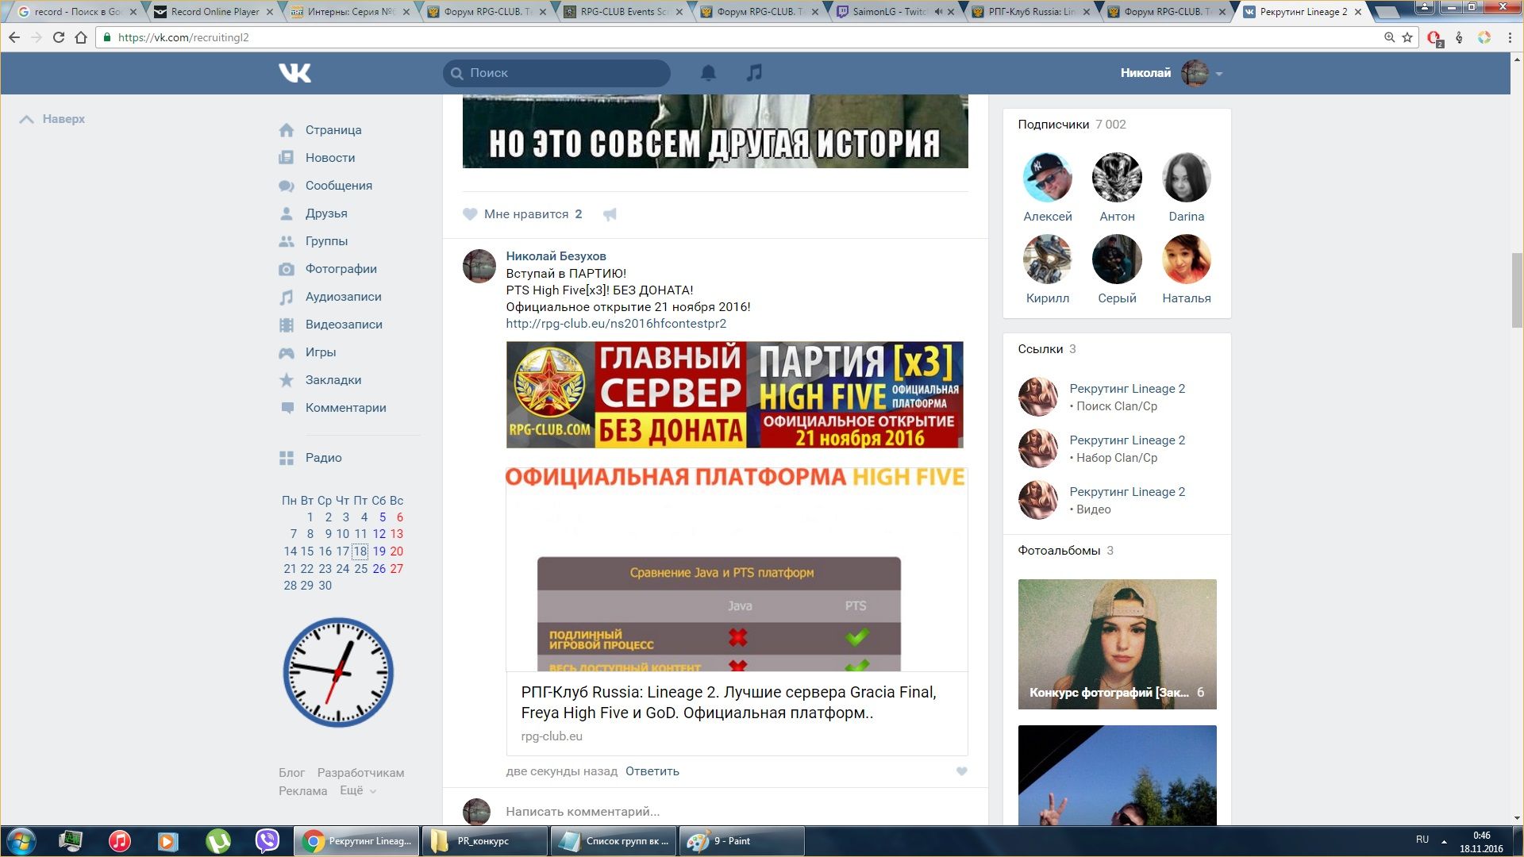
Task: Show hidden system tray icons arrow
Action: coord(1444,841)
